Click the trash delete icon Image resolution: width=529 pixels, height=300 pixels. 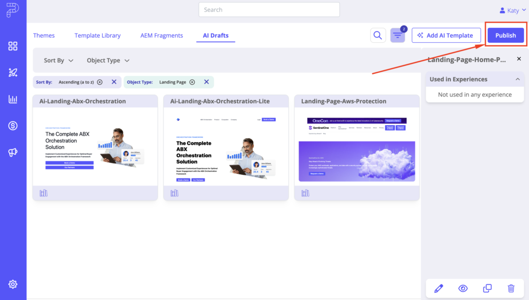pos(511,289)
